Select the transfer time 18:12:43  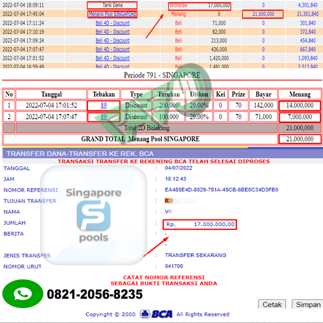point(176,179)
